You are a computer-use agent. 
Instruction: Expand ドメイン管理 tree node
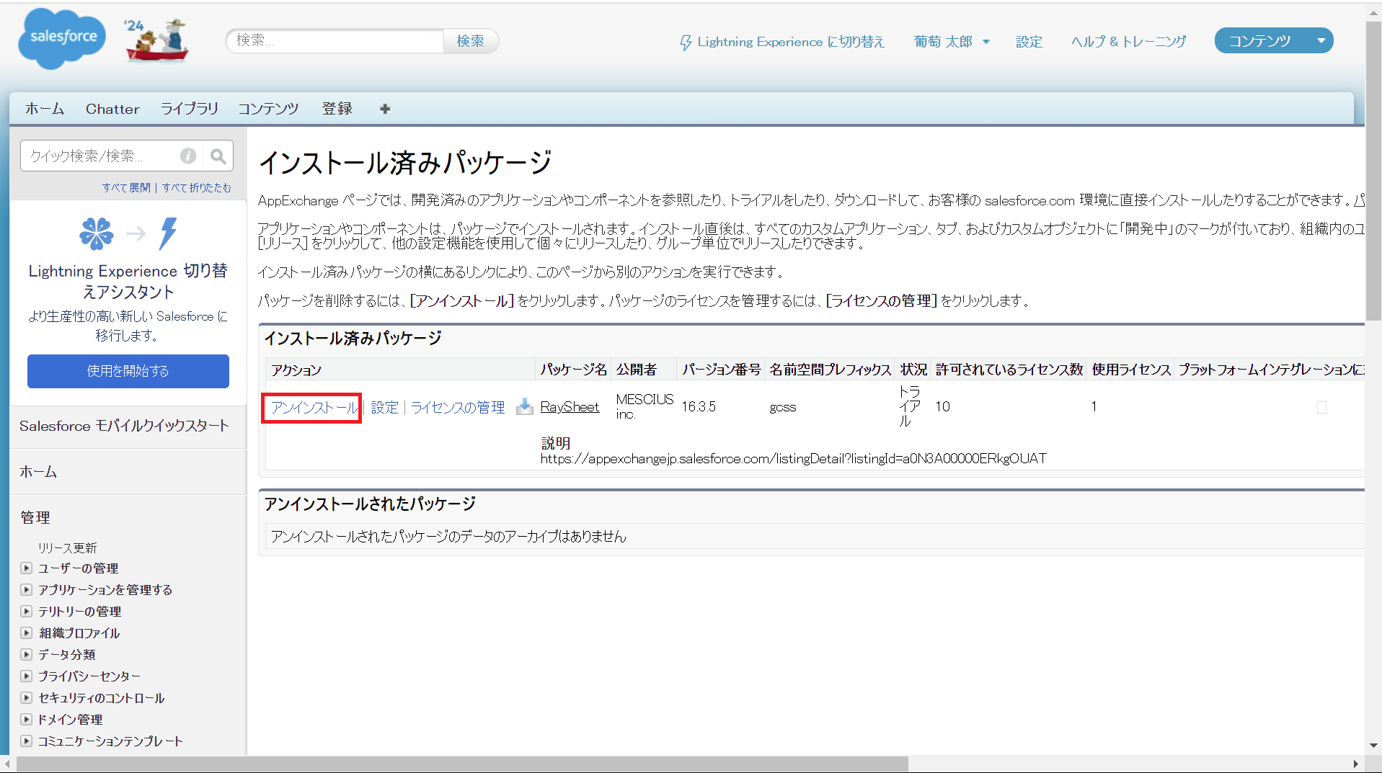pyautogui.click(x=27, y=720)
